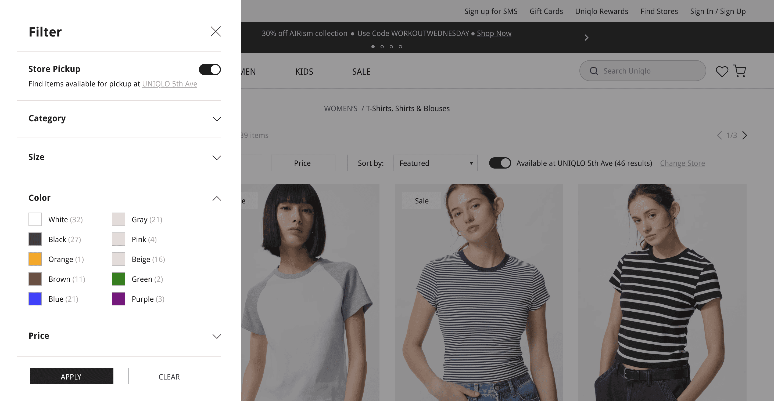The width and height of the screenshot is (774, 401).
Task: Toggle Available at UNIQLO 5th Ave switch
Action: [x=500, y=163]
